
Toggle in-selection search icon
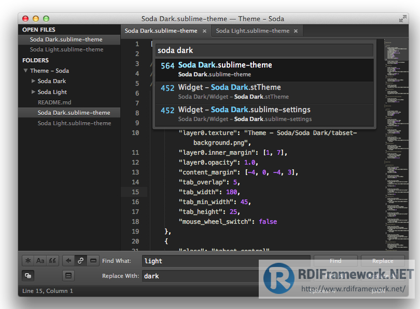pyautogui.click(x=93, y=261)
